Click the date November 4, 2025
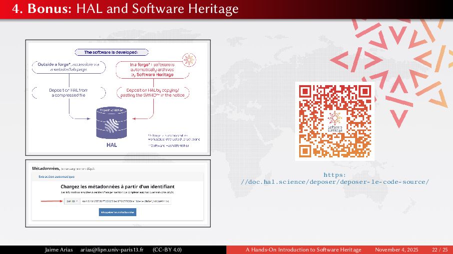 click(397, 250)
